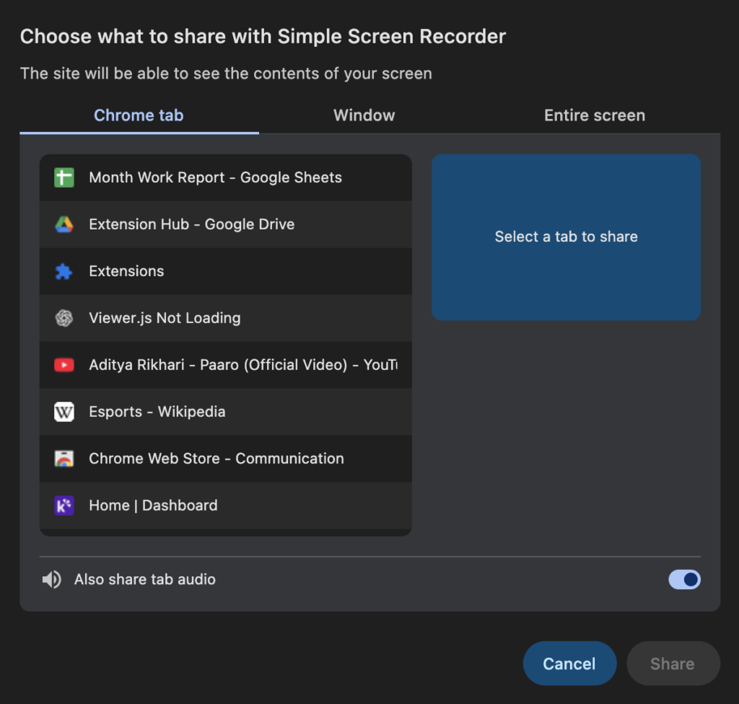
Task: Click the Wikipedia W icon
Action: [64, 412]
